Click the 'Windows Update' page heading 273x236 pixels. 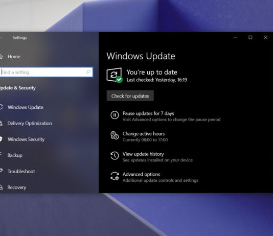pos(141,56)
